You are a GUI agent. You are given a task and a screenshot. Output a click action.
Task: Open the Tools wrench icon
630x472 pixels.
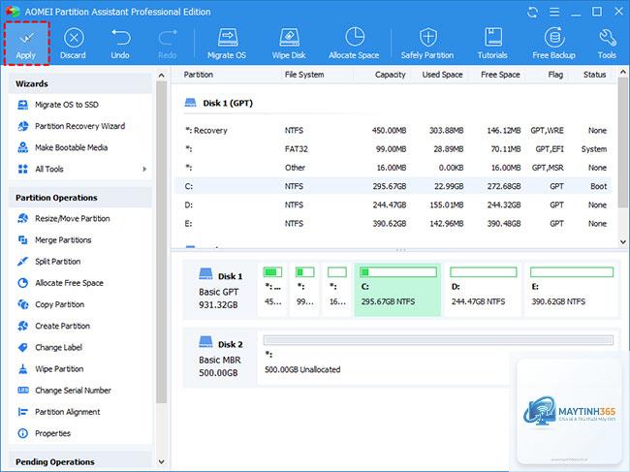tap(607, 44)
